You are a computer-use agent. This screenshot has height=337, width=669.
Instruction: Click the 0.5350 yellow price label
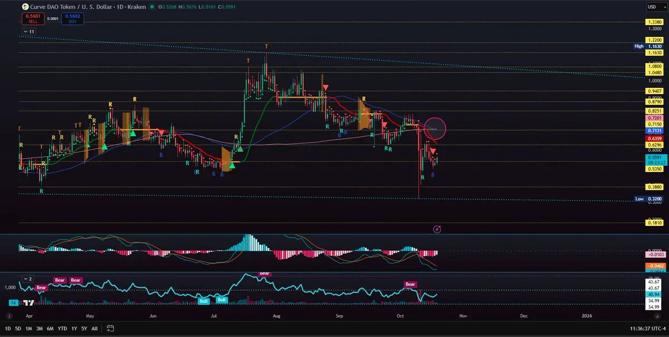[x=654, y=169]
